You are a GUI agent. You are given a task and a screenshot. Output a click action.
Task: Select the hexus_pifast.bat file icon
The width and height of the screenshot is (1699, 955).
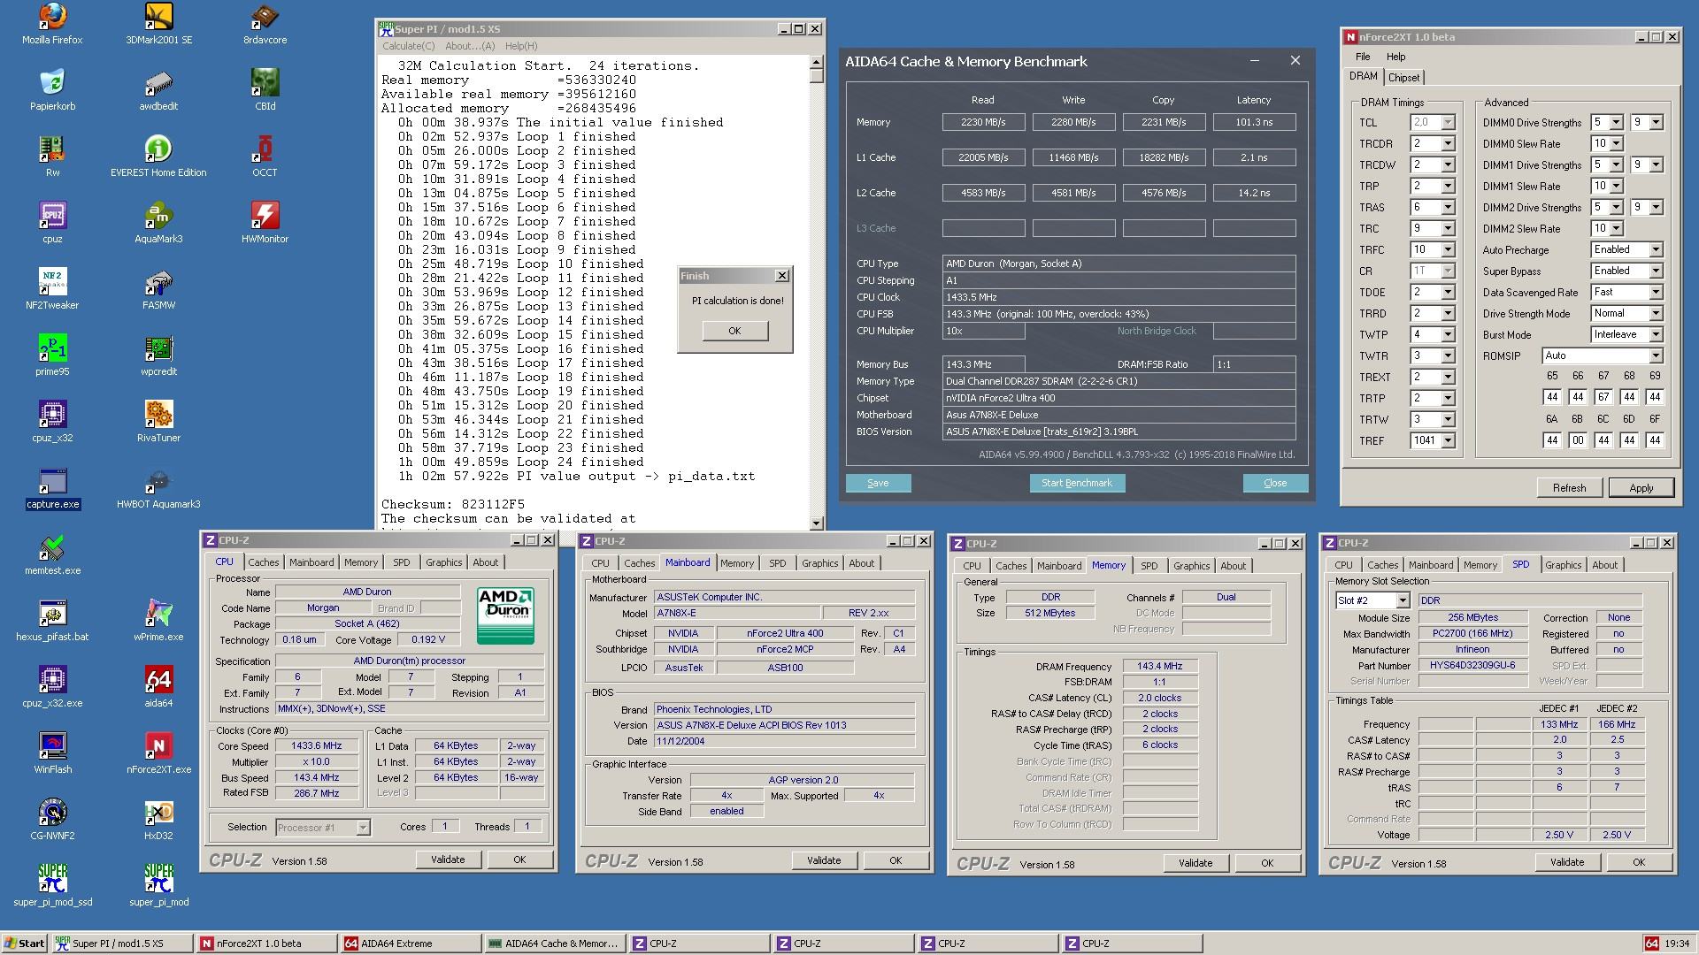pos(52,621)
